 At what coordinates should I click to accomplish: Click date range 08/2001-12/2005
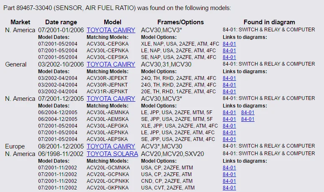click(61, 146)
